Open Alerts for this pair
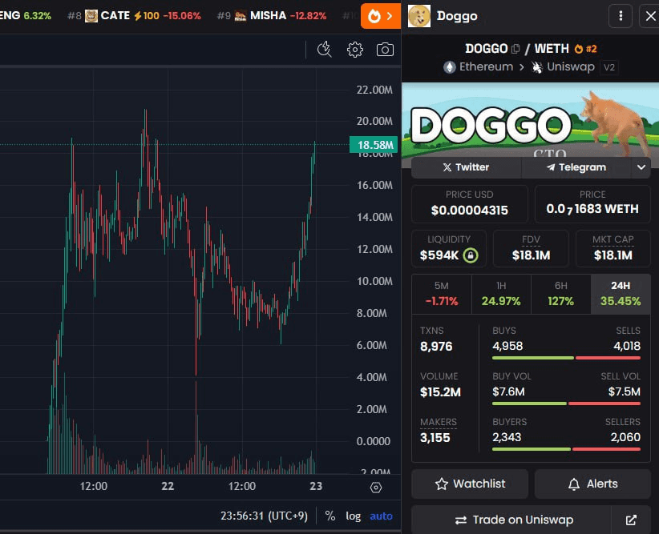The width and height of the screenshot is (659, 534). pos(592,484)
